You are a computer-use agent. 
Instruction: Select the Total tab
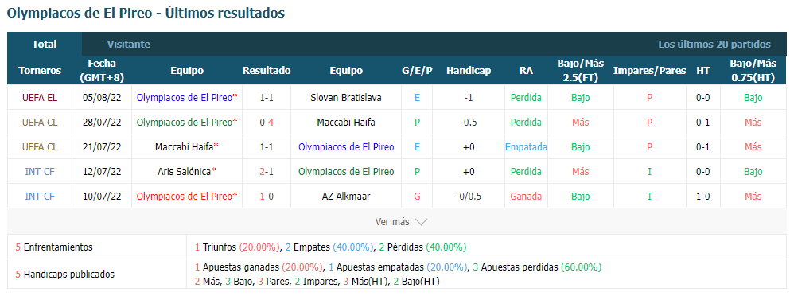(45, 44)
